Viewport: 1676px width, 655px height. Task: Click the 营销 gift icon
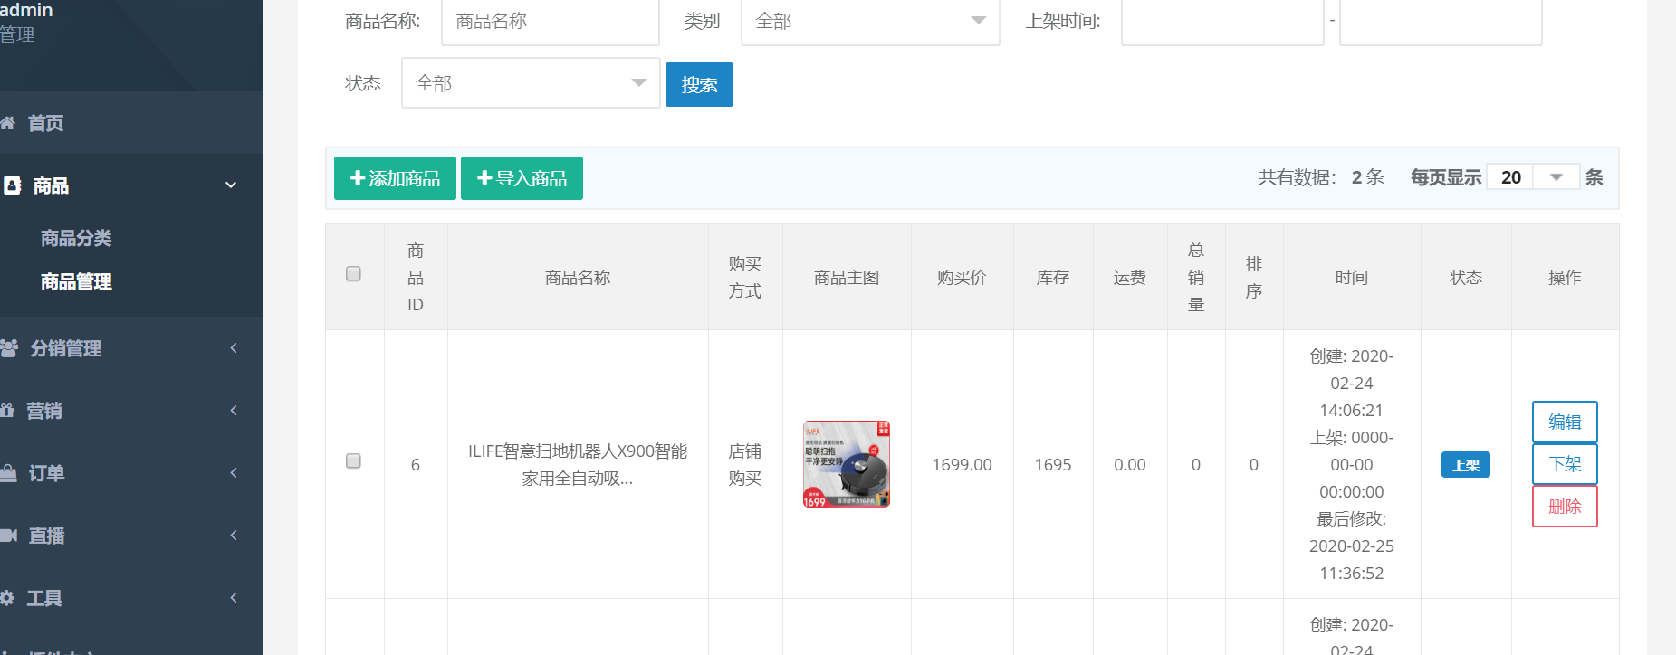point(7,411)
